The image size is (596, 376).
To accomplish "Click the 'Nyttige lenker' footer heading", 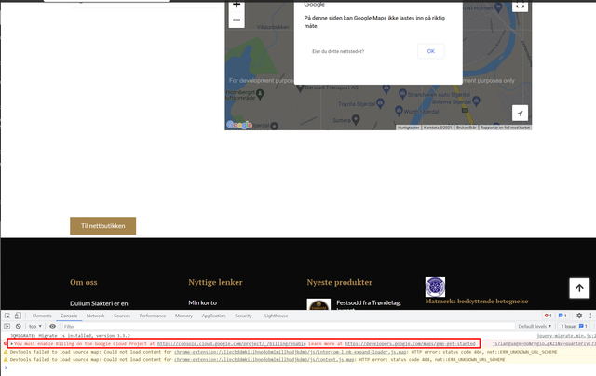I will coord(215,282).
